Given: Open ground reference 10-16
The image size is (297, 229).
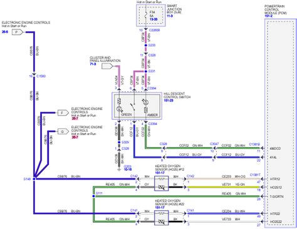Looking at the screenshot, I should coord(128,170).
